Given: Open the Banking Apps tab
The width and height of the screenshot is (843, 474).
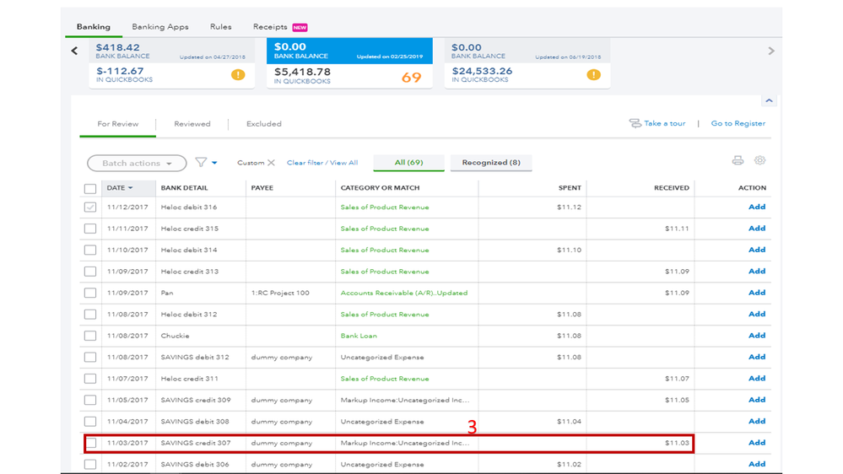Looking at the screenshot, I should pos(160,26).
